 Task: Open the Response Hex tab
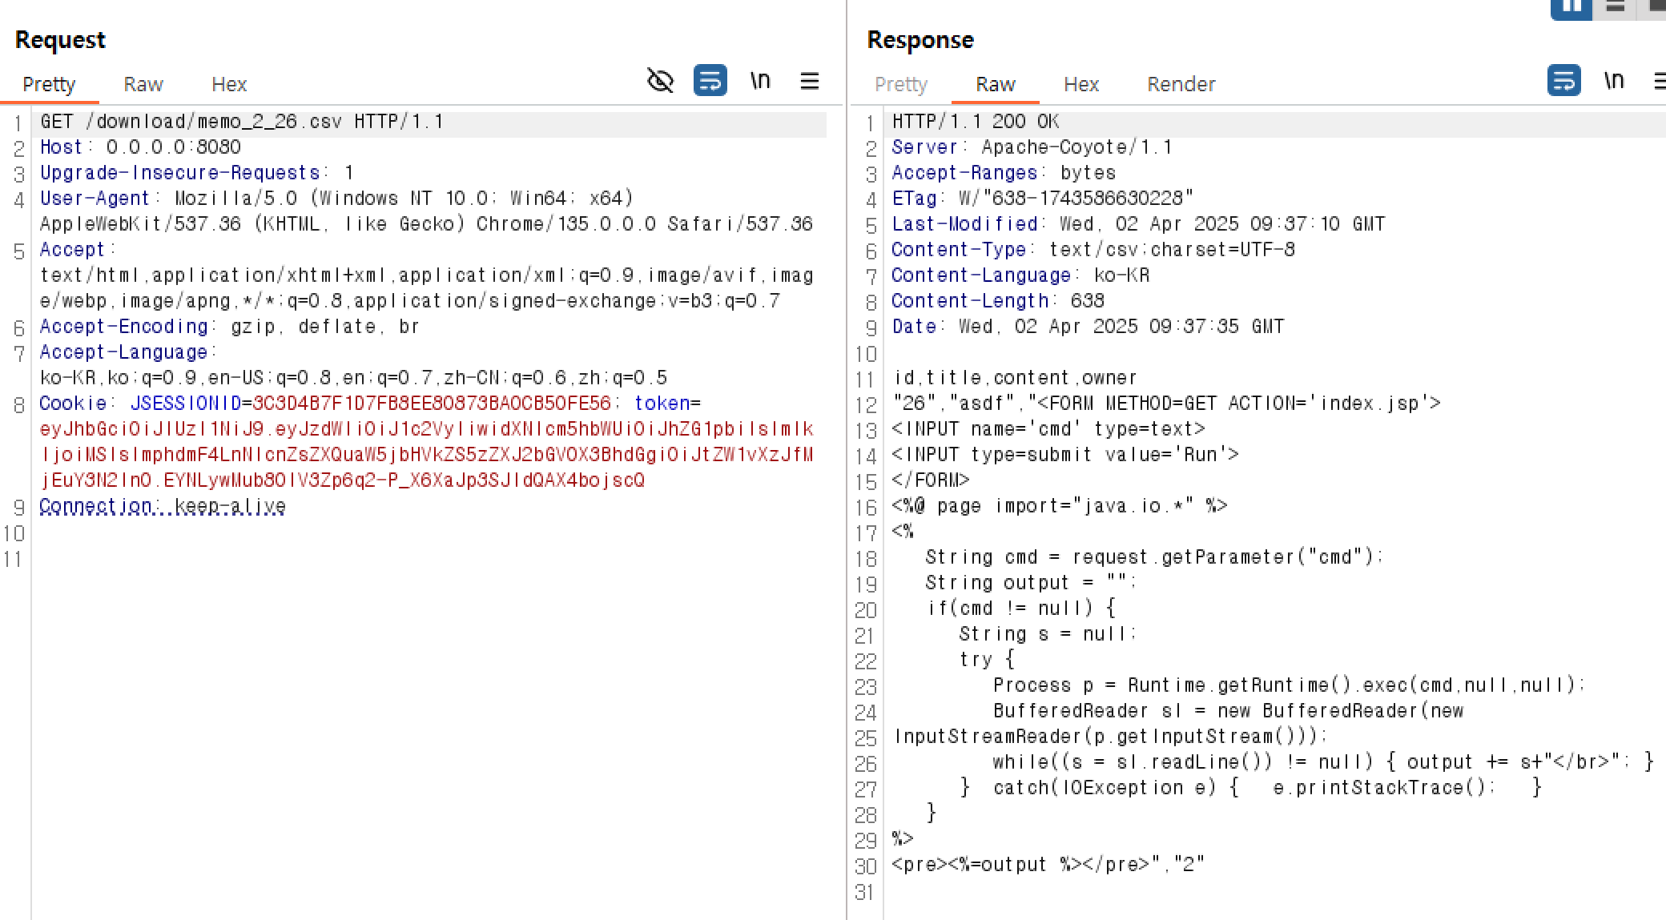coord(1081,84)
